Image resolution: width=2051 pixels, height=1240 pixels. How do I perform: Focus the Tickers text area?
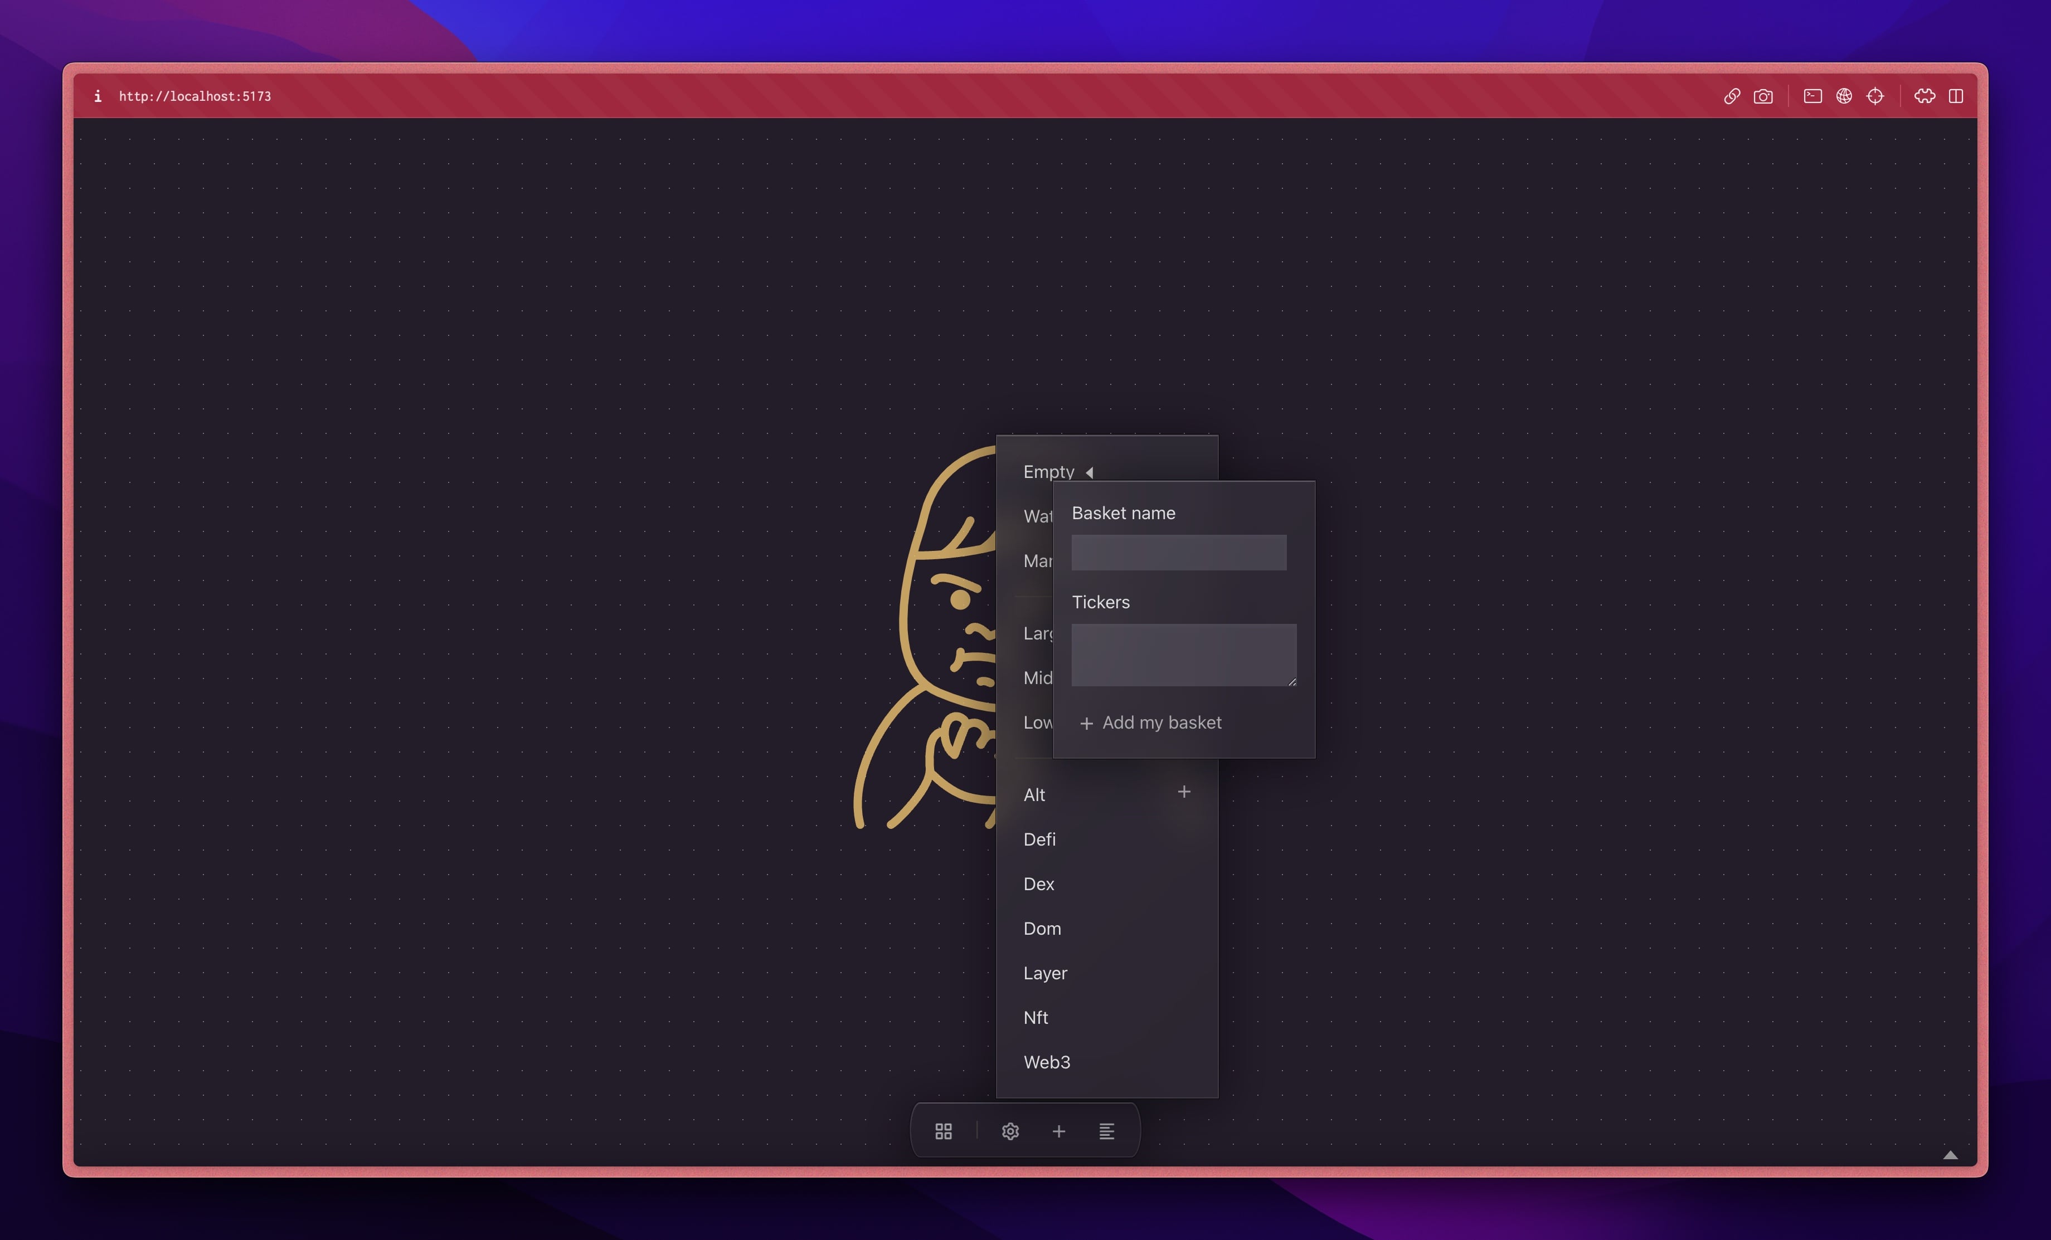(1184, 655)
